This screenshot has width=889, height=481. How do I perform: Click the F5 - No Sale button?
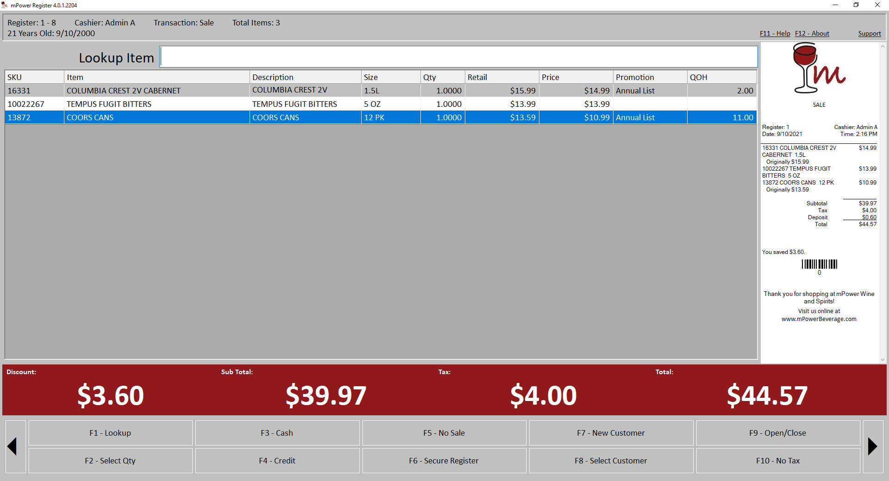(x=444, y=433)
